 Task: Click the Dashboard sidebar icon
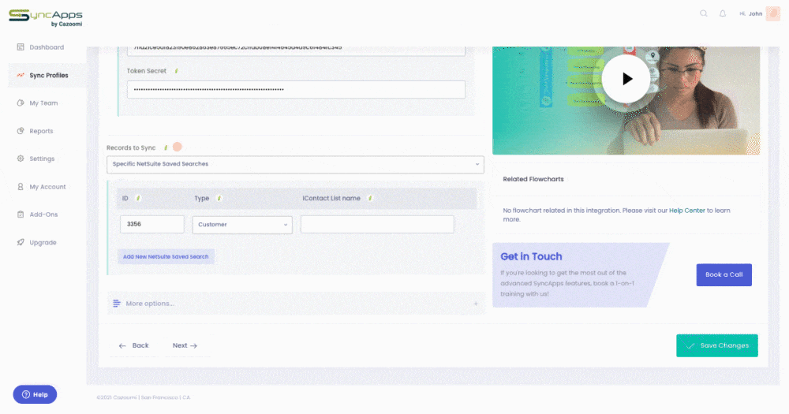[x=21, y=47]
